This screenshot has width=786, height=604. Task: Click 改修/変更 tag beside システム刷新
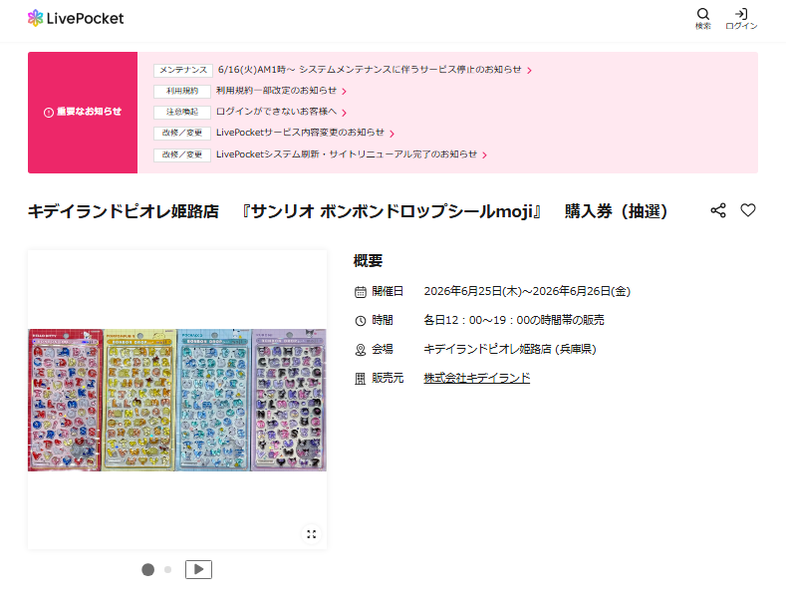coord(182,155)
